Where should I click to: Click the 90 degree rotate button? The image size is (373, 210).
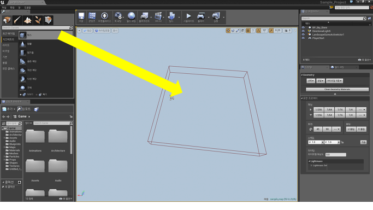327,129
